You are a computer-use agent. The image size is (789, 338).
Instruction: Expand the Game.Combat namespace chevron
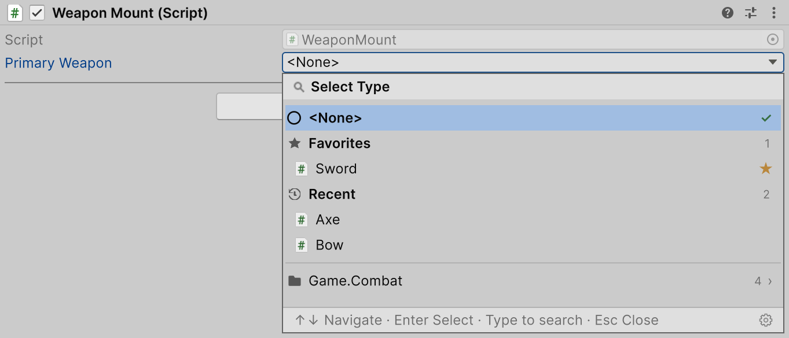point(770,281)
